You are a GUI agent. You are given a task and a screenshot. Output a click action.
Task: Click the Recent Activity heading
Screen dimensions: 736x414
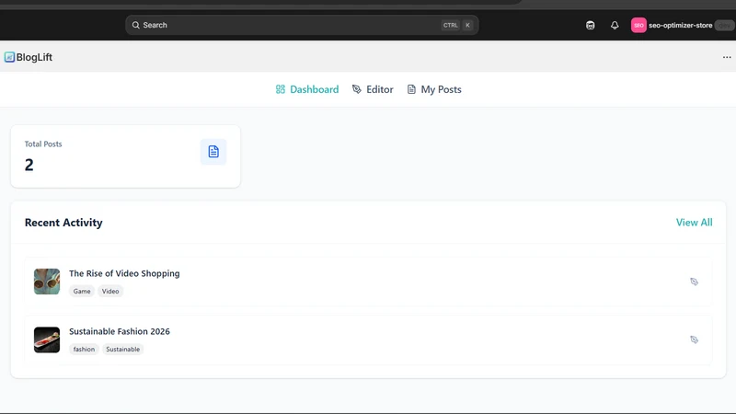(x=63, y=223)
